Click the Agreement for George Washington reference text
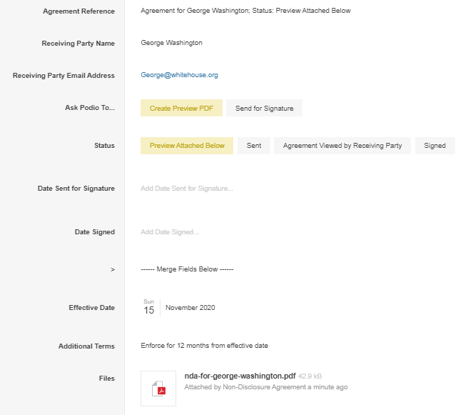 pyautogui.click(x=245, y=11)
